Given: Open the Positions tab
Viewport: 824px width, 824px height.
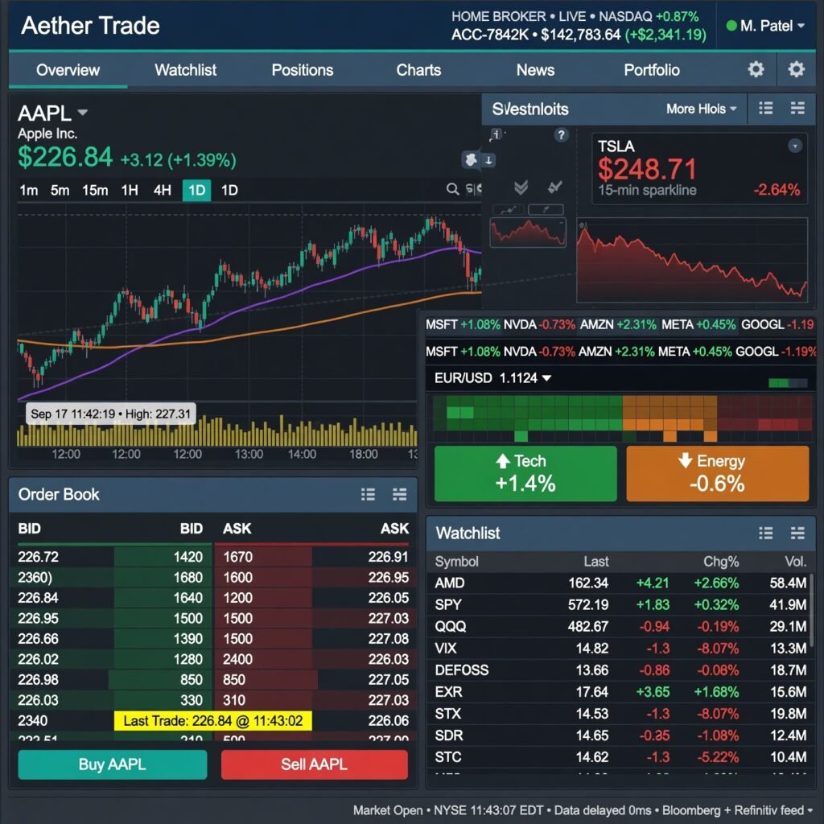Looking at the screenshot, I should tap(303, 70).
